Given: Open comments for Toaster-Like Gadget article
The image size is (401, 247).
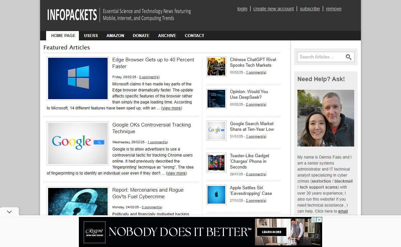Looking at the screenshot, I should (256, 174).
